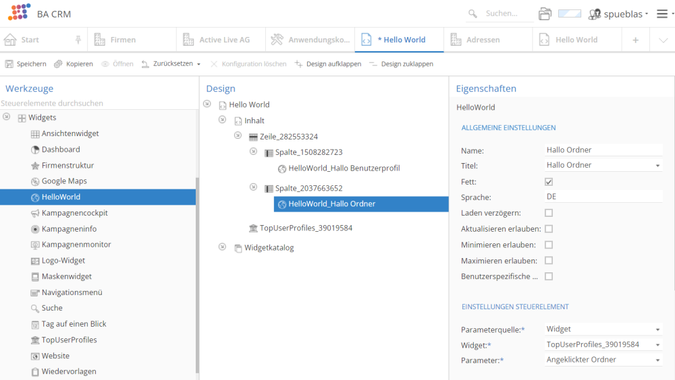Click the Speichern save icon
This screenshot has width=675, height=380.
click(x=9, y=64)
